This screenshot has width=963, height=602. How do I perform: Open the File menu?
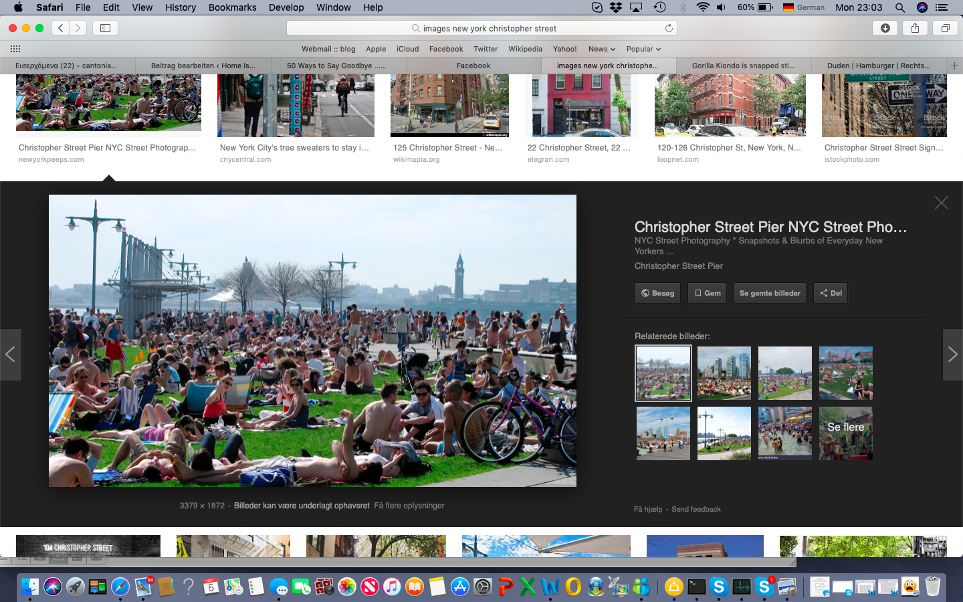(83, 7)
